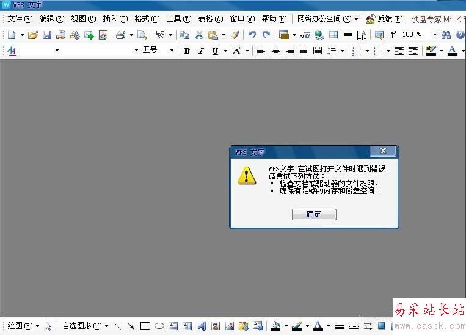This screenshot has height=335, width=466.
Task: Create a new blank document icon
Action: 12,35
